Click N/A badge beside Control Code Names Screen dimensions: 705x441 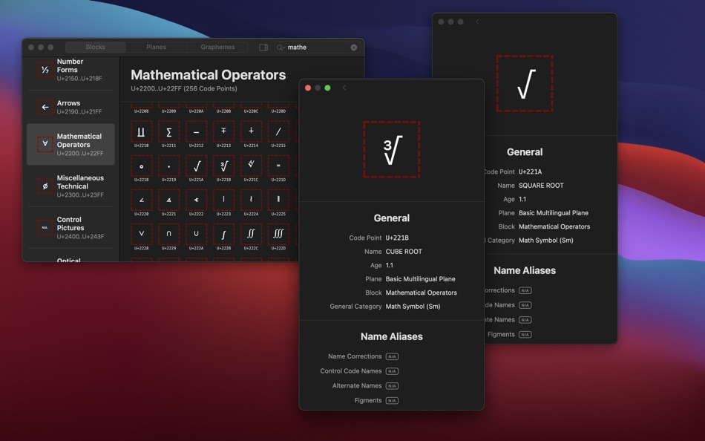(x=392, y=371)
